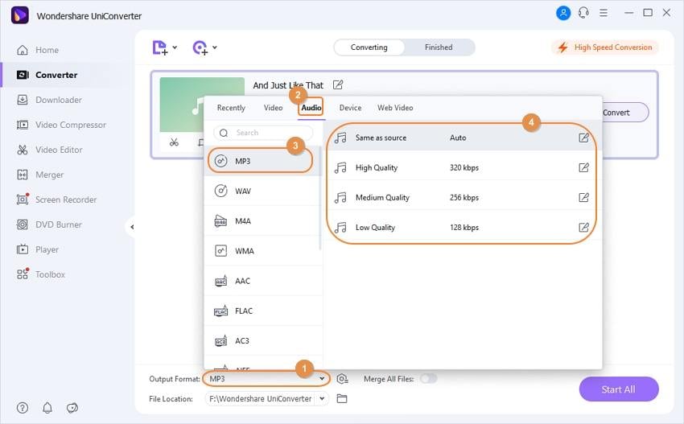This screenshot has width=684, height=424.
Task: Open Screen Recorder in sidebar
Action: pos(56,200)
